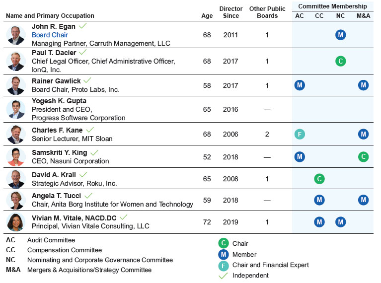Click Vivian M. Vitale's NC Member badge
Viewport: 381px width, 283px height.
[x=340, y=222]
